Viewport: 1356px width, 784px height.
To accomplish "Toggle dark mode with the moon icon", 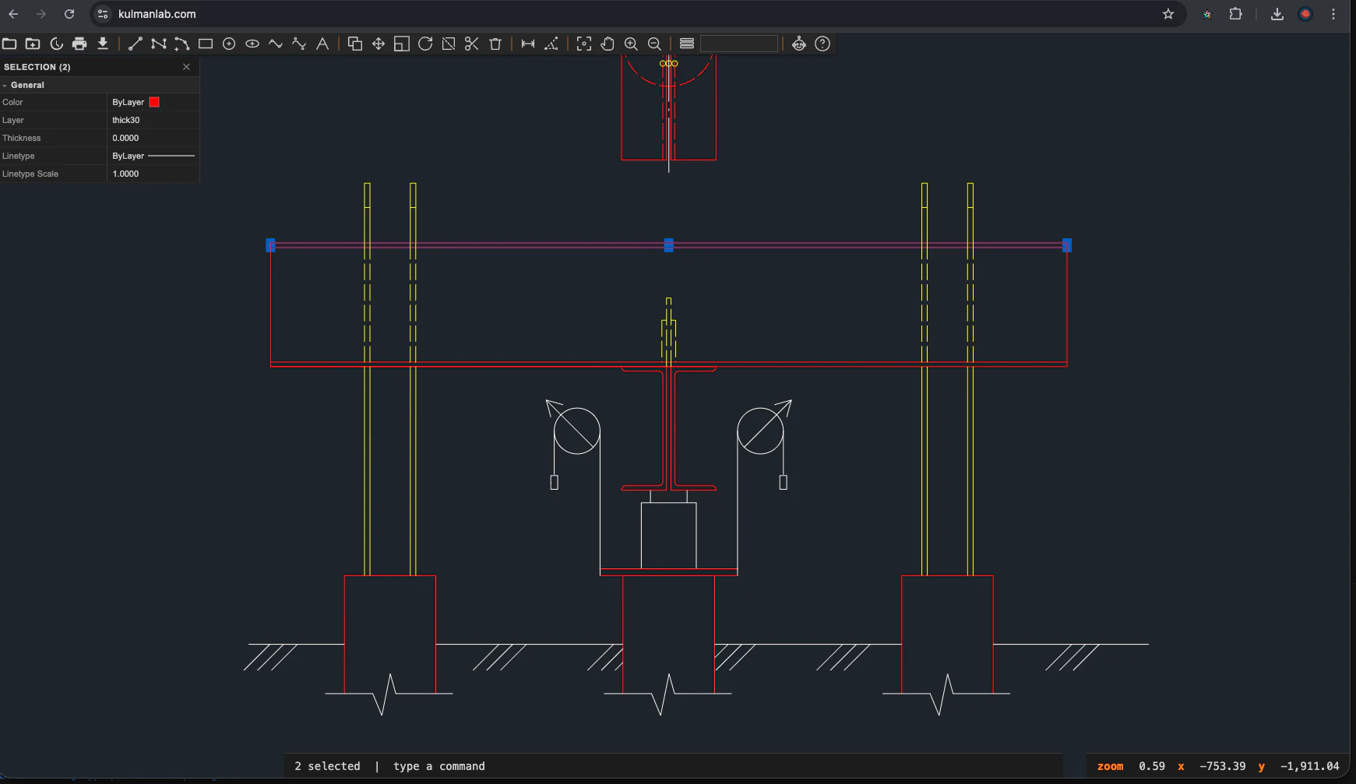I will (x=57, y=44).
